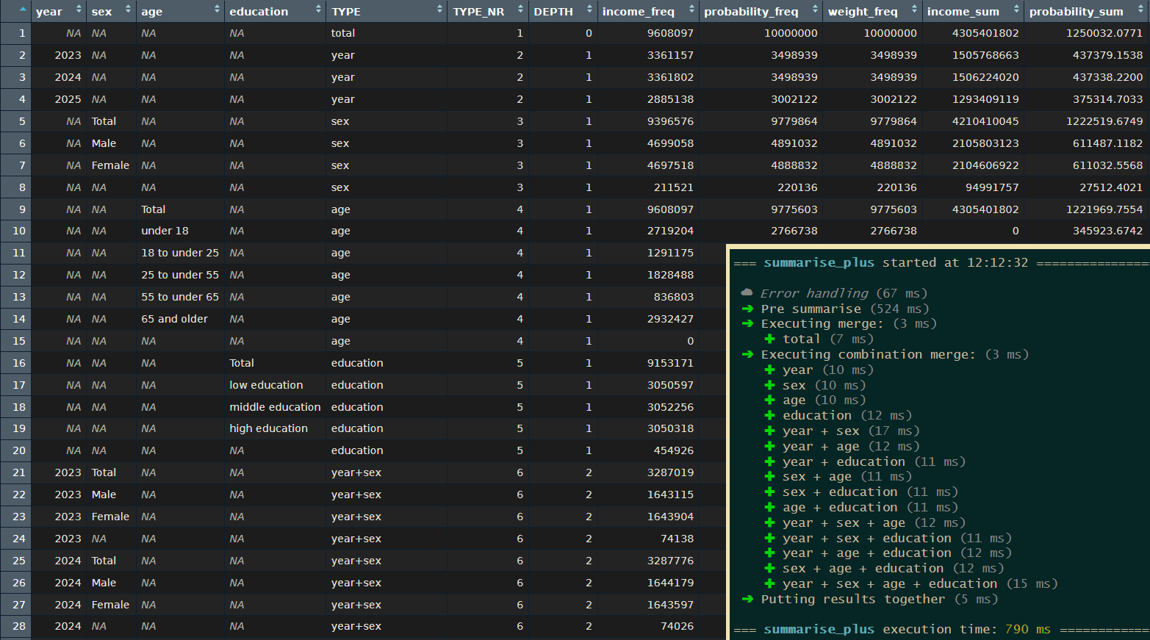
Task: Sort table by the year column arrows
Action: (79, 10)
